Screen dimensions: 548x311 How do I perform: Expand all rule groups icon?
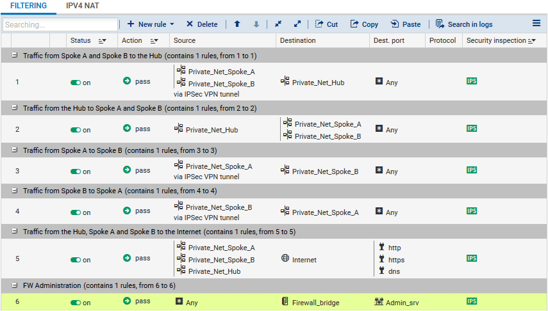coord(297,24)
